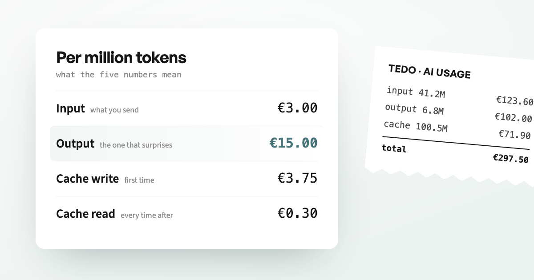The image size is (534, 280).
Task: Click the "the one that surprises" caption
Action: [136, 145]
